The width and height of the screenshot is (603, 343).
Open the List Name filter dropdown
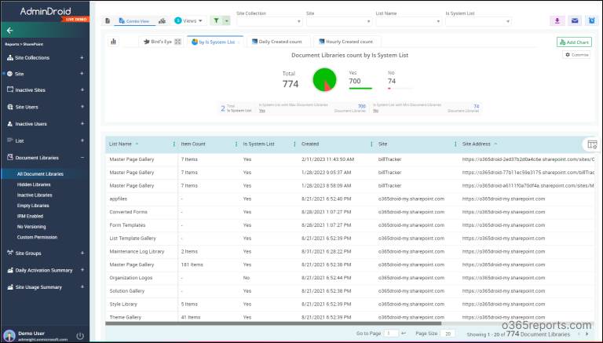pyautogui.click(x=408, y=21)
